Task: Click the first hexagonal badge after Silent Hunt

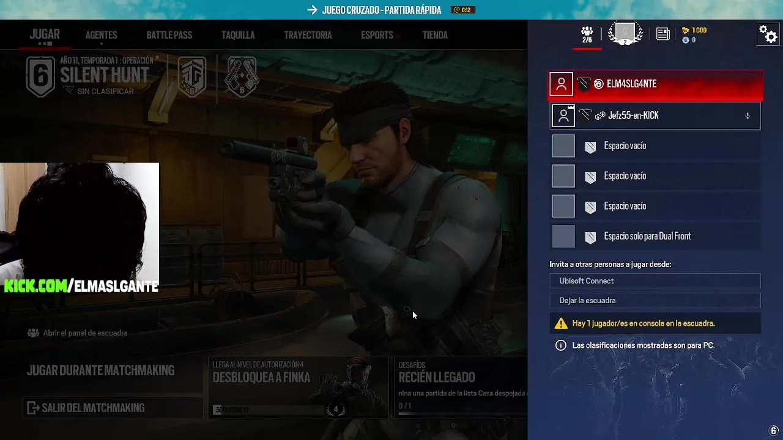Action: tap(192, 77)
